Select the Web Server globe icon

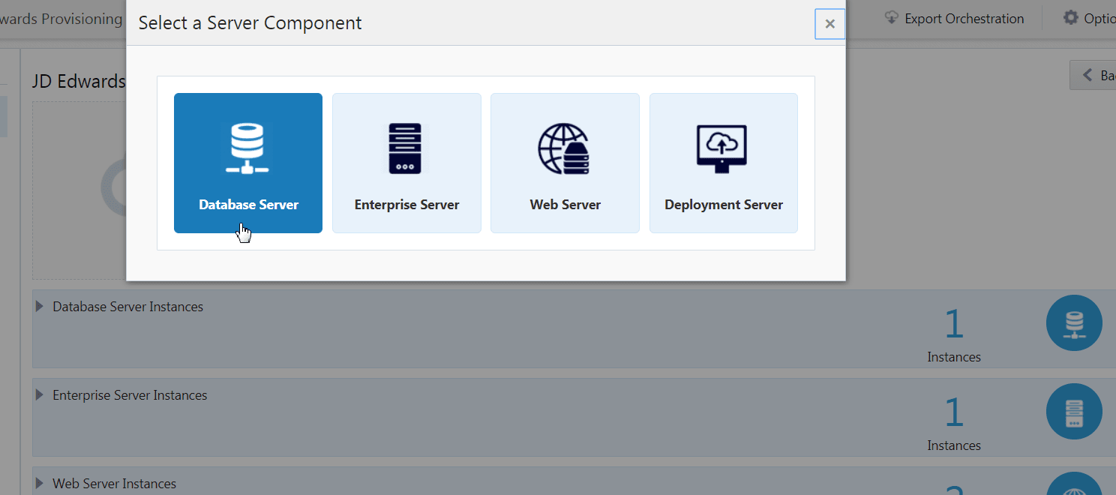565,148
